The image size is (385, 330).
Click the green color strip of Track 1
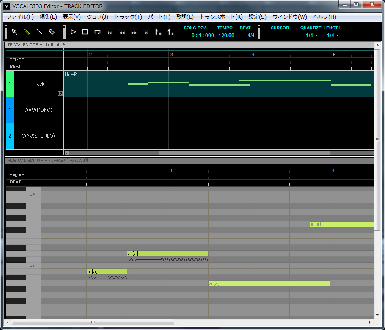click(x=10, y=84)
